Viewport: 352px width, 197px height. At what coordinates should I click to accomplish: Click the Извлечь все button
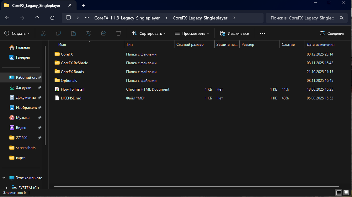235,33
